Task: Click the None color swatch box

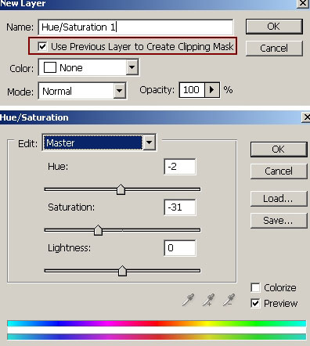Action: tap(50, 67)
